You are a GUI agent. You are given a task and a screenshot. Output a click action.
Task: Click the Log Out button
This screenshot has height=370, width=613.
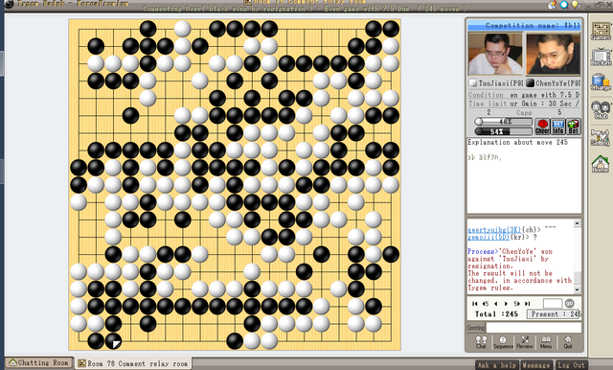point(571,365)
